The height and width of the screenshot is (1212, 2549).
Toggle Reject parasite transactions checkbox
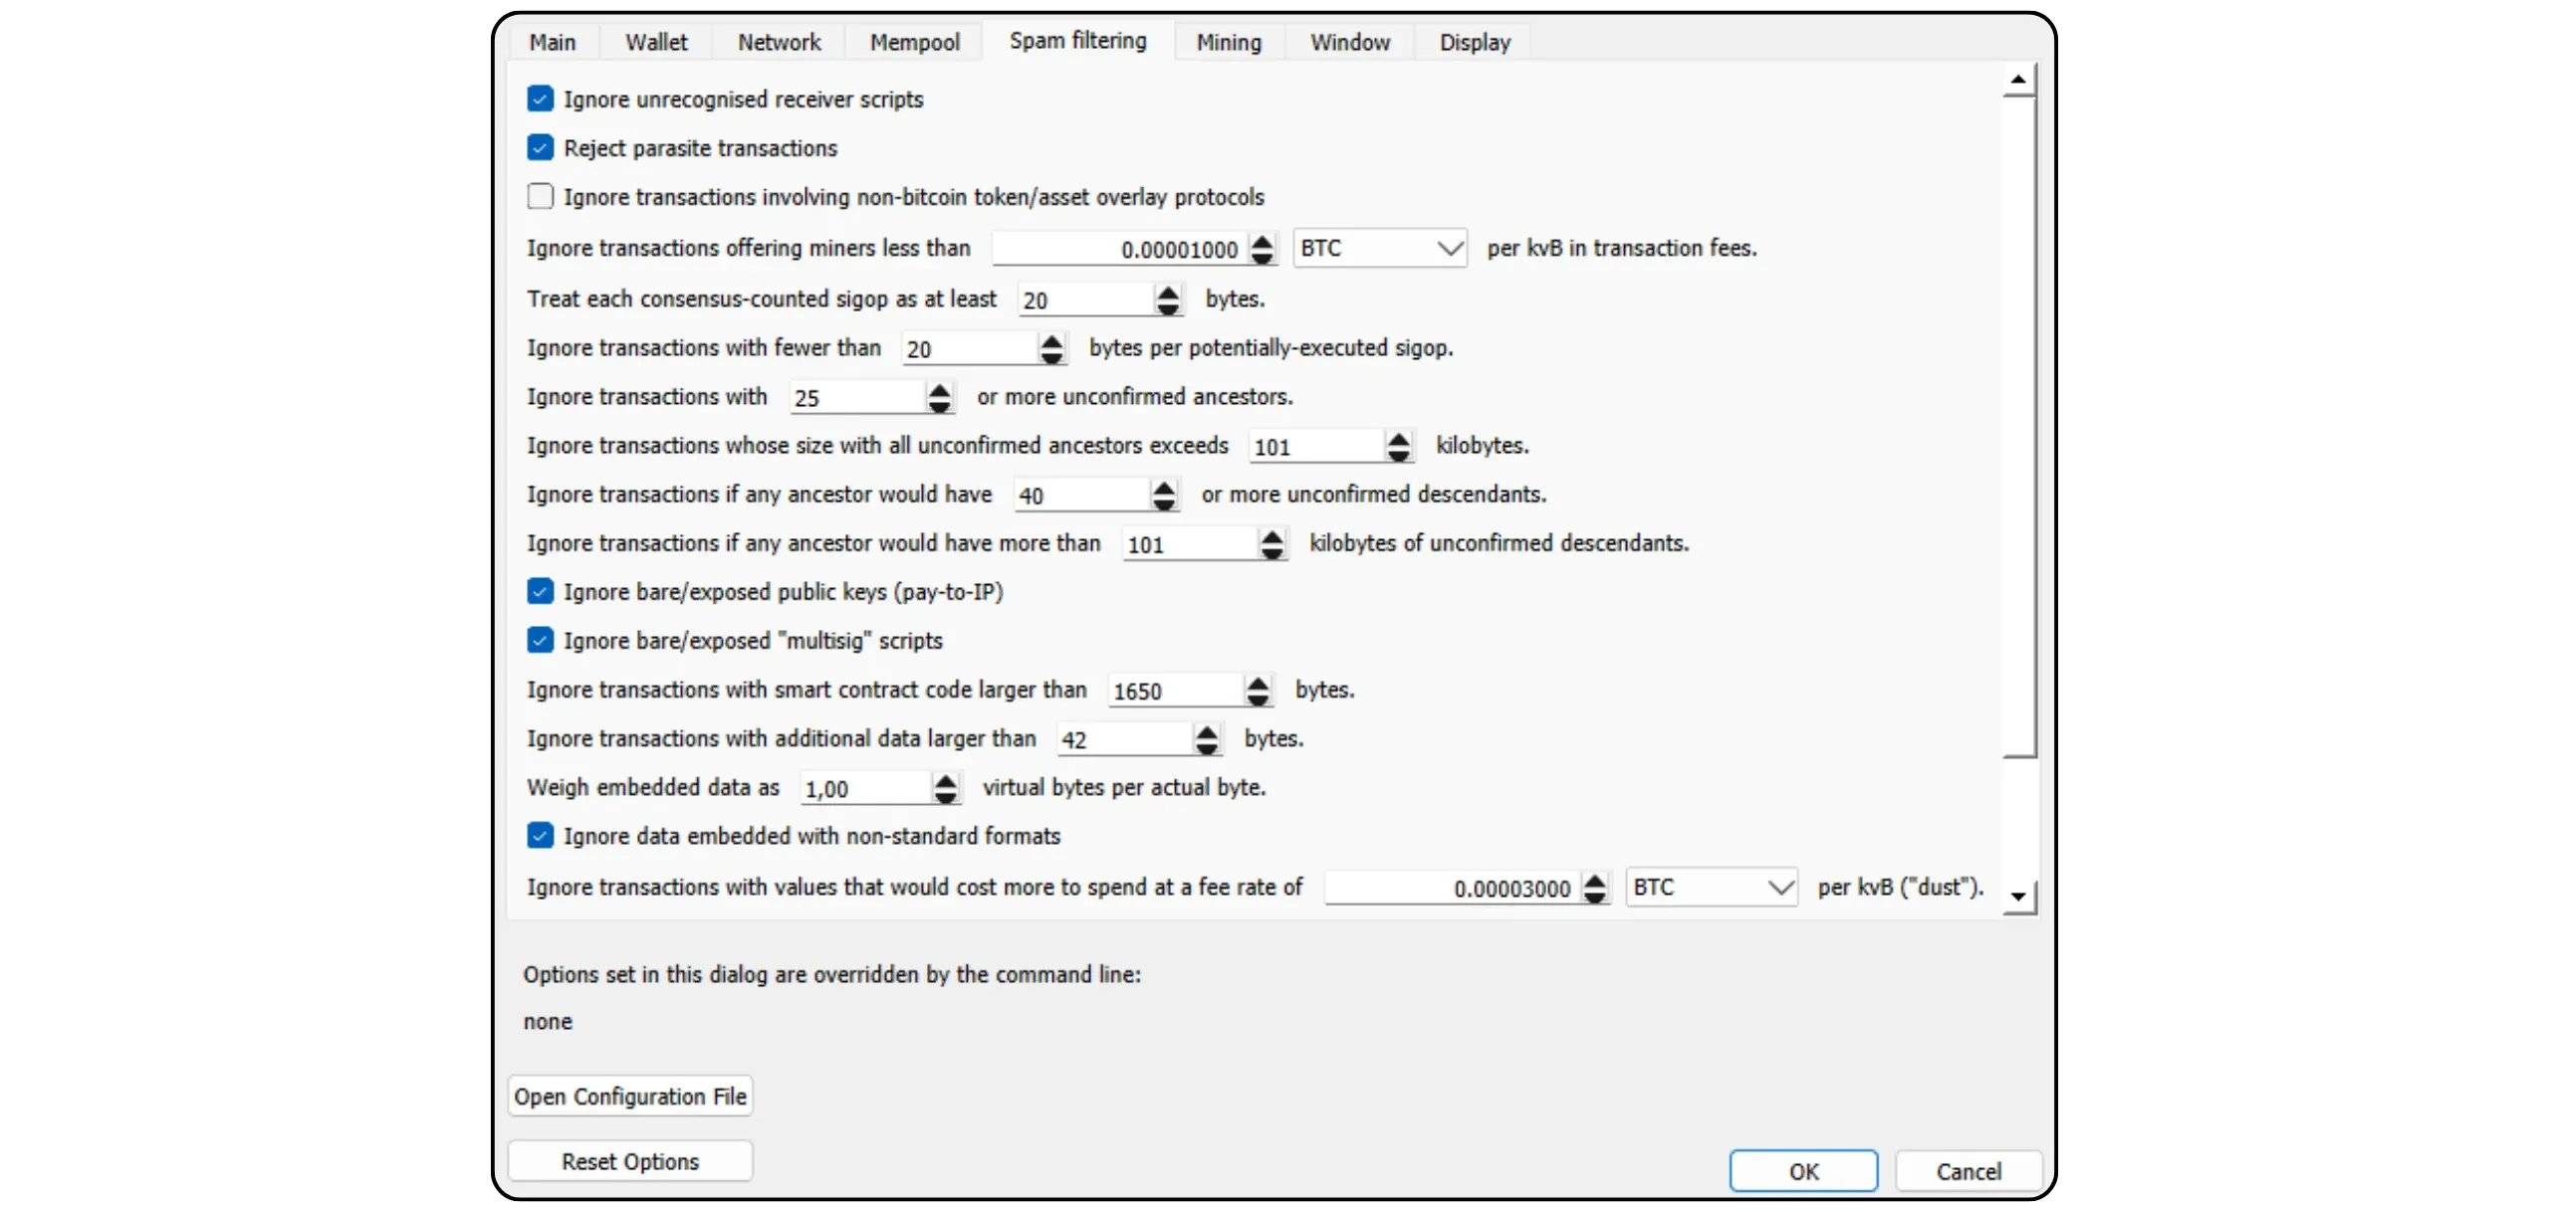(x=541, y=147)
